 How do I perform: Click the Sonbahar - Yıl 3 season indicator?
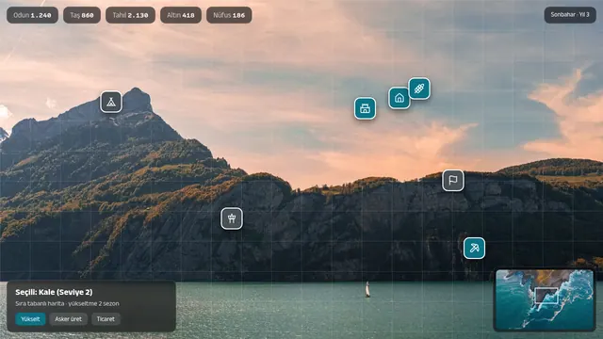pos(570,15)
